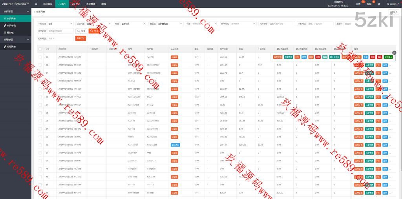Toggle the sidebar collapse icon in top bar
The width and height of the screenshot is (402, 199).
coord(36,4)
